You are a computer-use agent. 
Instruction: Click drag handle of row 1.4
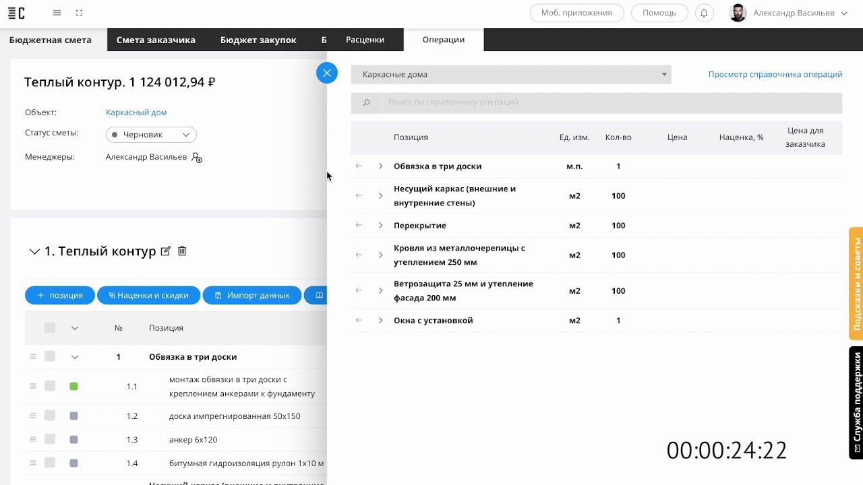(x=32, y=463)
